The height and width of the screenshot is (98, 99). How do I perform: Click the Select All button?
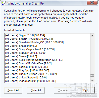pyautogui.click(x=13, y=90)
